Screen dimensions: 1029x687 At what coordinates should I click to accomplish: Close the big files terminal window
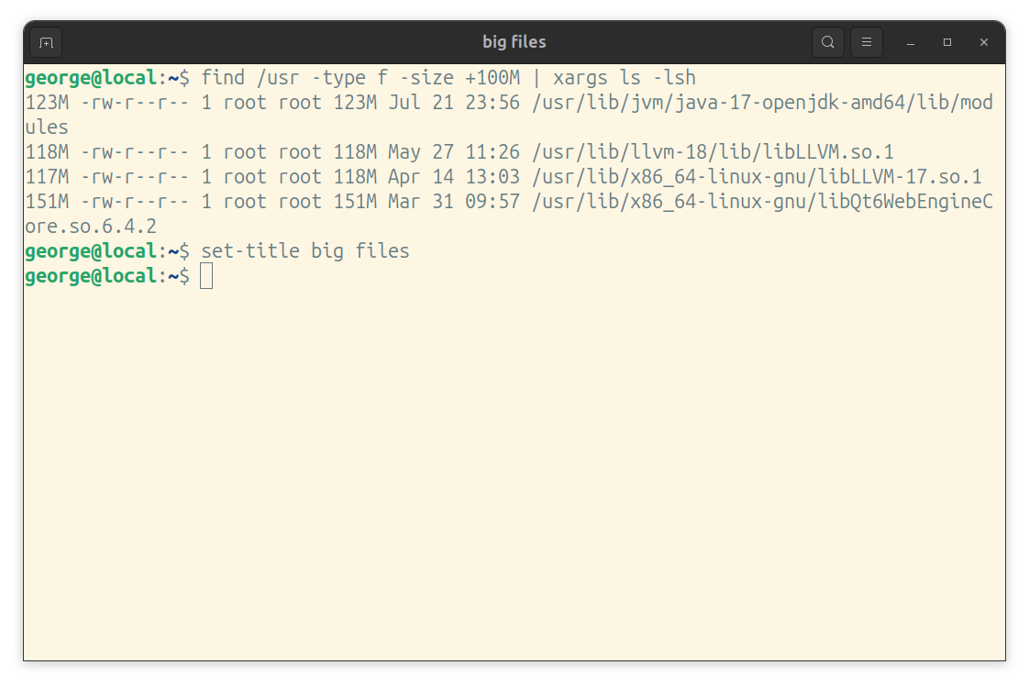click(984, 42)
